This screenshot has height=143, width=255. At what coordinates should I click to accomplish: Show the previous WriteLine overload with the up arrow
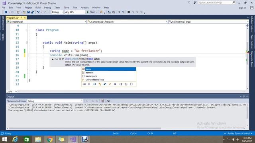[x=53, y=59]
